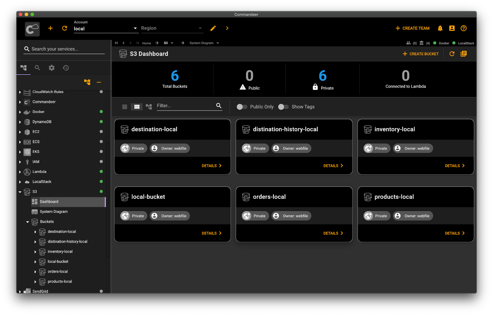Click the Create Bucket button
The image size is (493, 315).
pos(421,54)
